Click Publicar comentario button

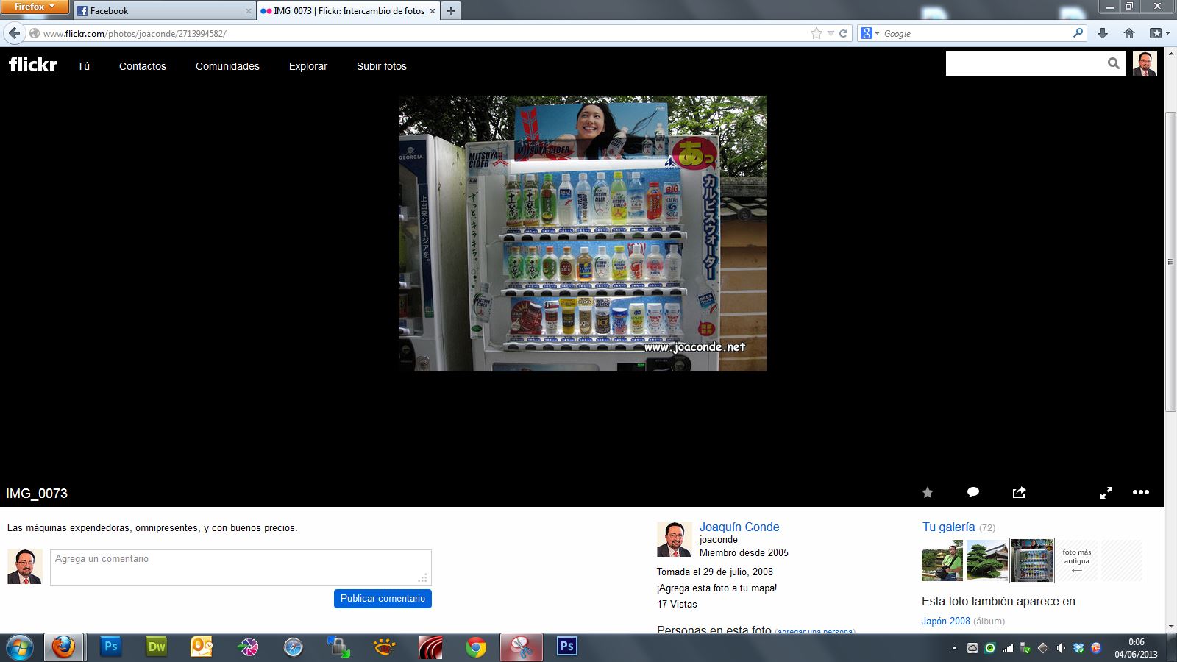[383, 599]
